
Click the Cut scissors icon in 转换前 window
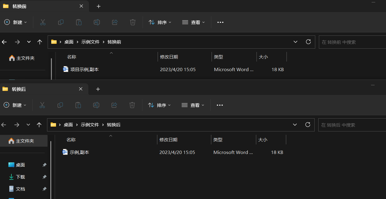[43, 22]
